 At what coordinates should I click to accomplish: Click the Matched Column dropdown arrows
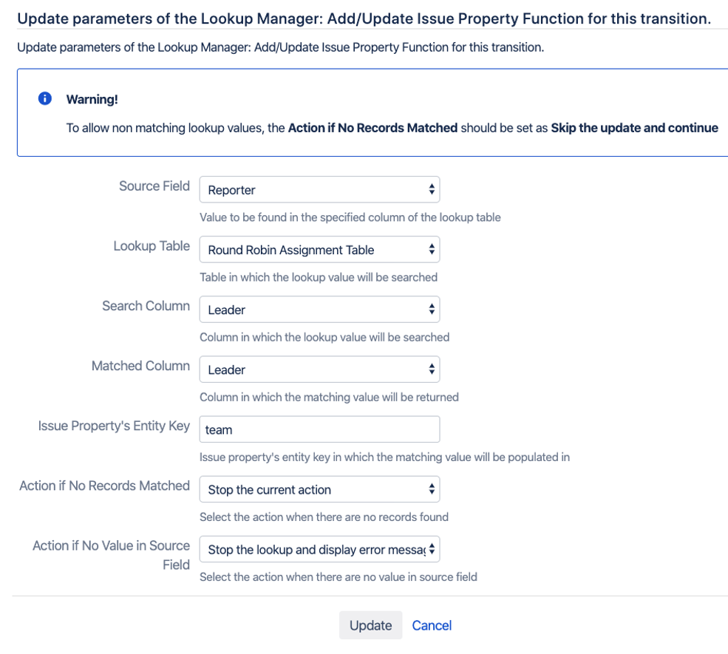point(431,369)
